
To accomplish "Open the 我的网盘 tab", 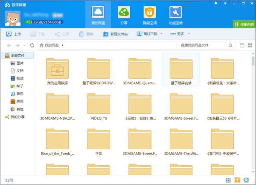I will point(98,15).
